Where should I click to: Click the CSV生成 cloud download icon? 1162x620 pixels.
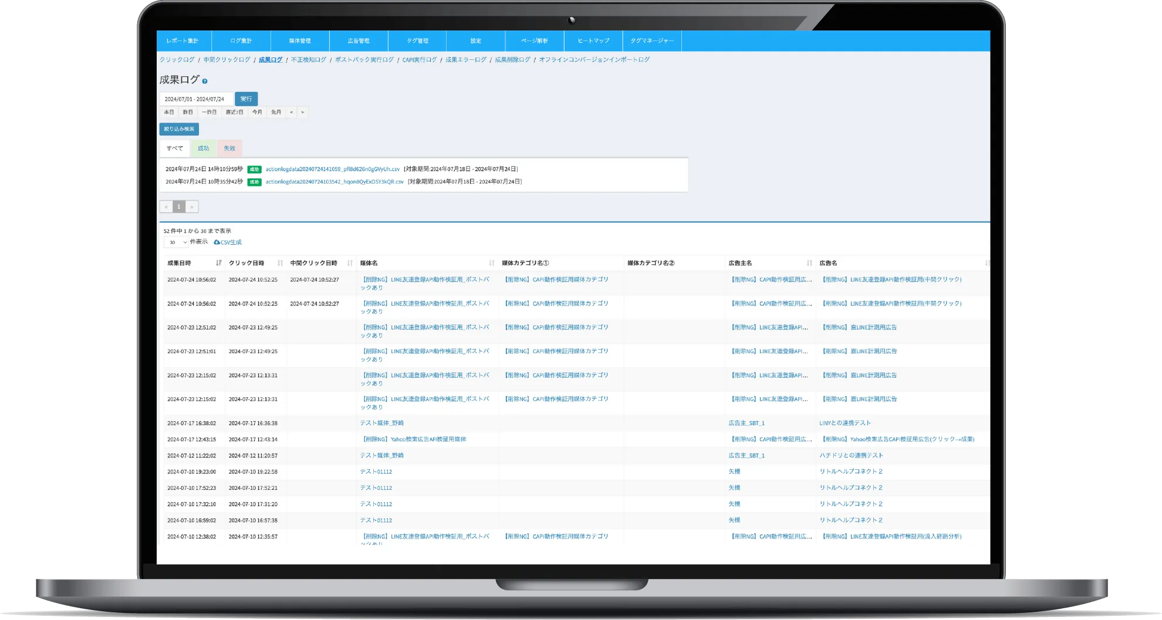pos(217,242)
